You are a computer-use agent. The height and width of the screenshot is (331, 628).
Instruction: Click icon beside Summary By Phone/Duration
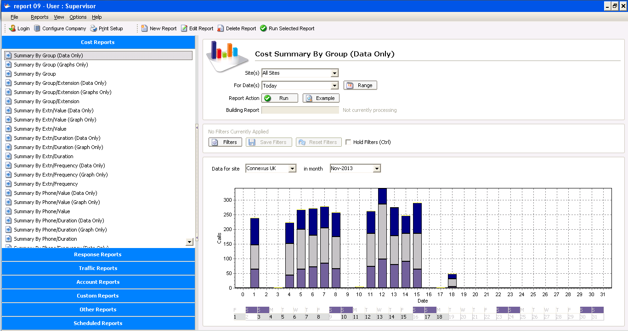pyautogui.click(x=8, y=239)
